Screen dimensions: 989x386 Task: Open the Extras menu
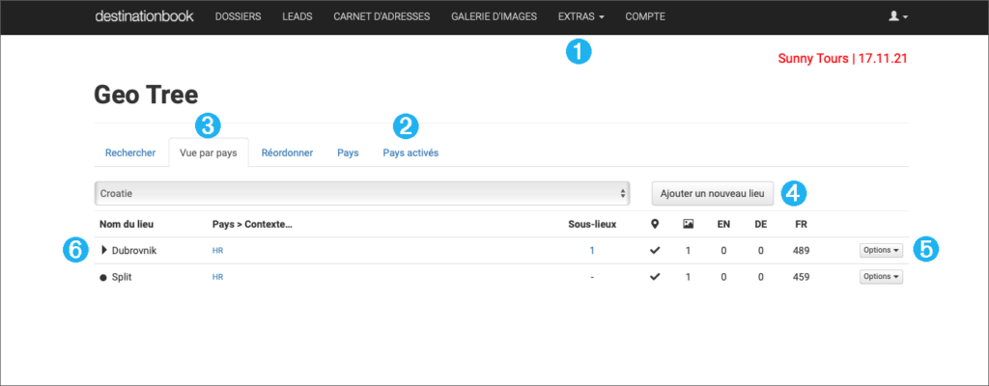(581, 17)
